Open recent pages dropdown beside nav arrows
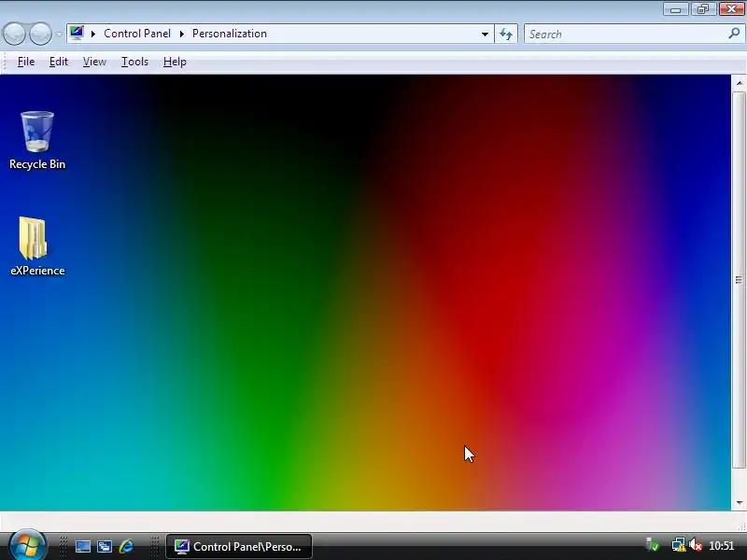Screen dimensions: 747x560 point(59,35)
